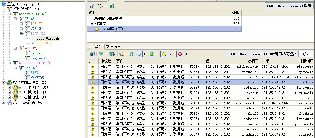315x138 pixels.
Task: Sort events by the 协议层 column header
Action: (x=106, y=61)
